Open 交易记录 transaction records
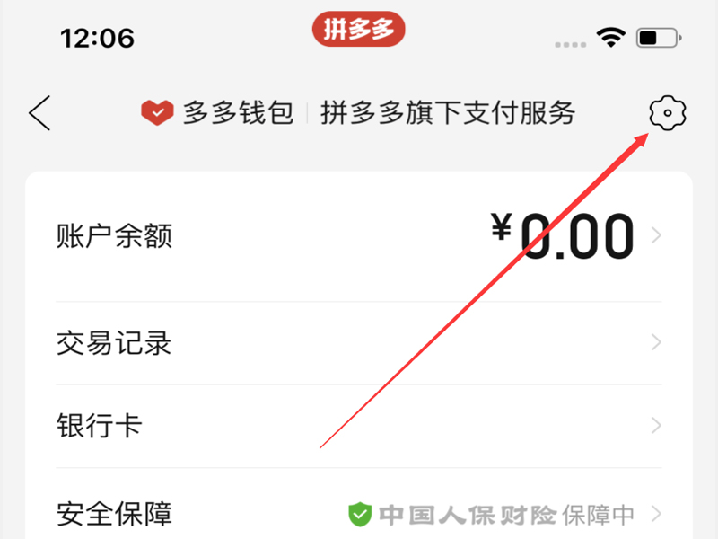 pos(359,343)
